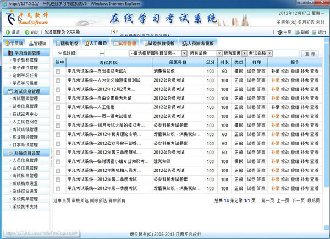The image size is (330, 239).
Task: Switch to the 人员抽考模板 tab
Action: pyautogui.click(x=198, y=44)
